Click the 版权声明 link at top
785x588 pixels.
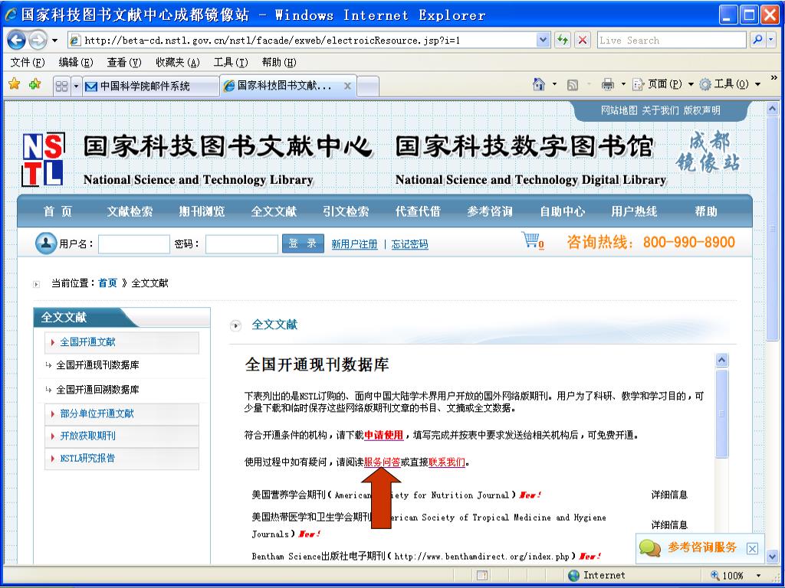[702, 110]
